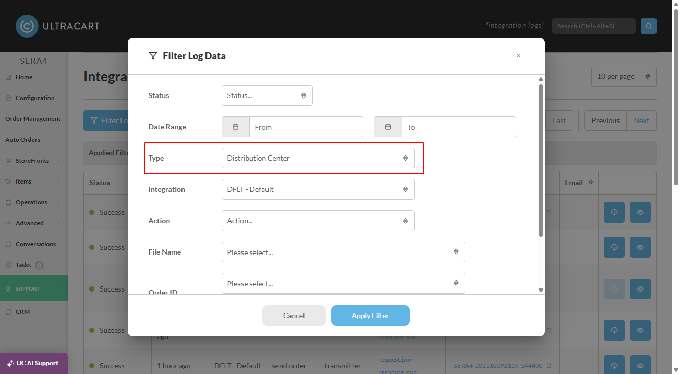Click the filter dialog vertical scrollbar
Screen dimensions: 680x374
point(541,160)
